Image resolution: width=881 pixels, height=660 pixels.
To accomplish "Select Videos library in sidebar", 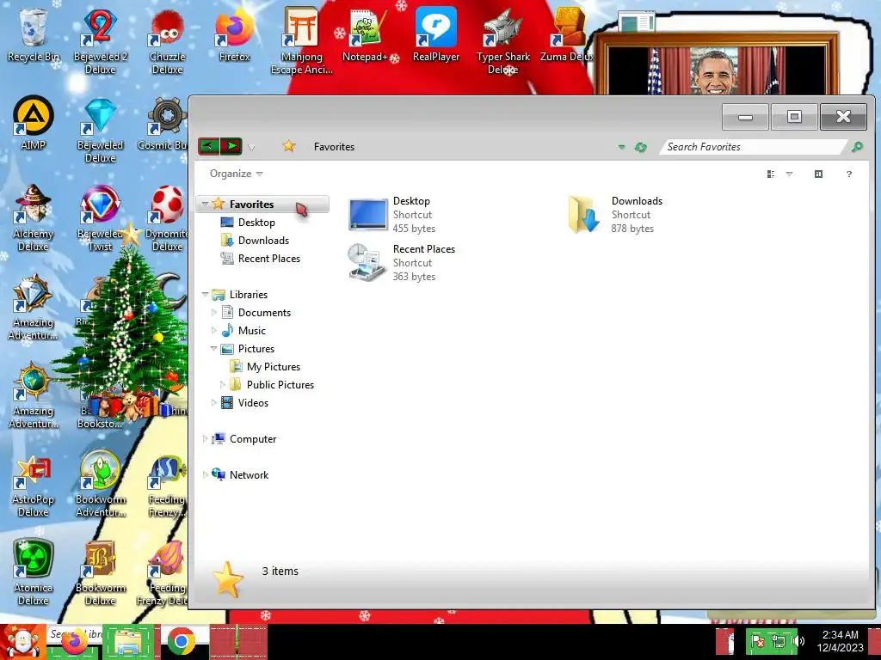I will (x=253, y=402).
